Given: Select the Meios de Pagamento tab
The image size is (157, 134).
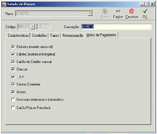Looking at the screenshot, I should [101, 35].
